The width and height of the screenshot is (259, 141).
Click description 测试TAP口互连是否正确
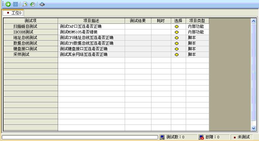(81, 26)
